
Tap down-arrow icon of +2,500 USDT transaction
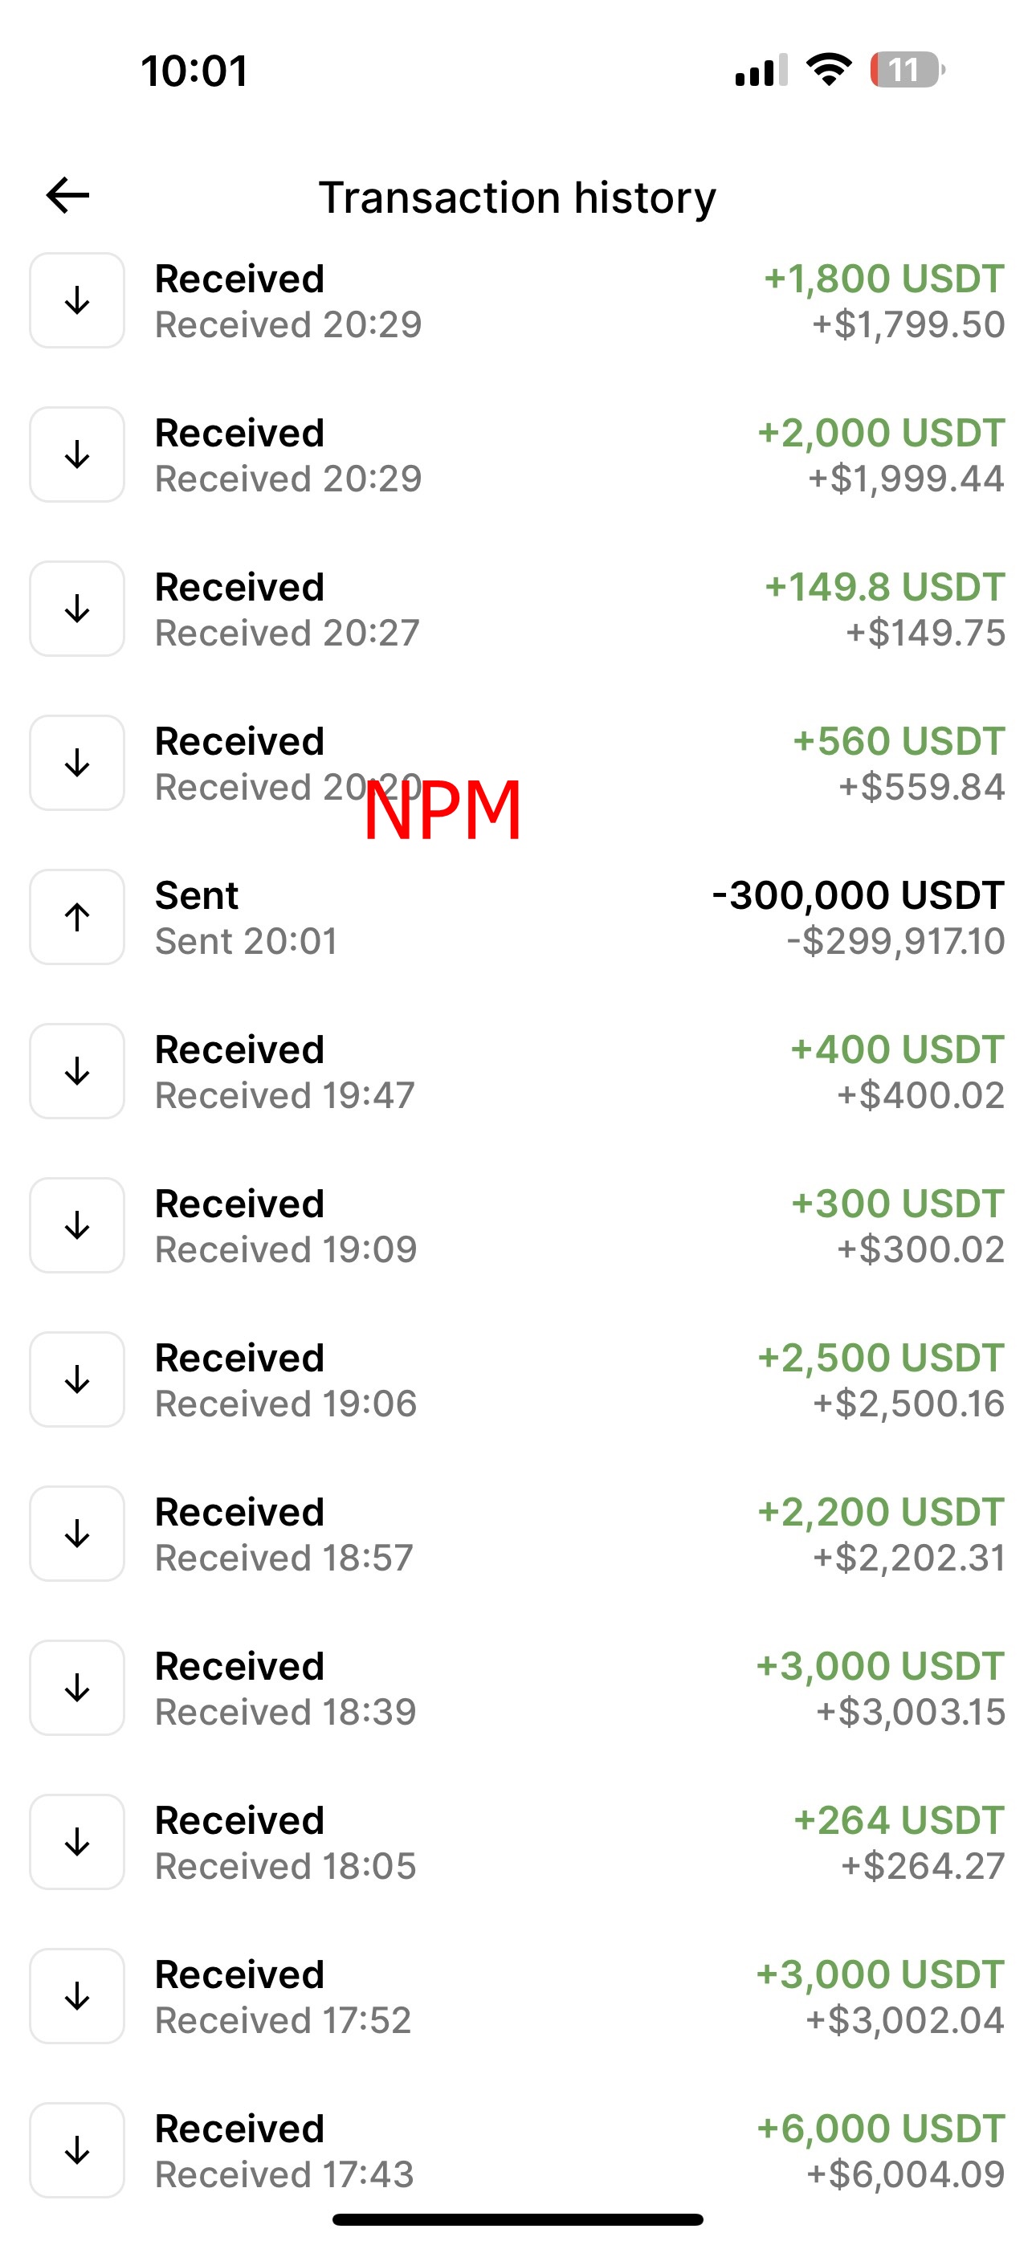point(77,1379)
